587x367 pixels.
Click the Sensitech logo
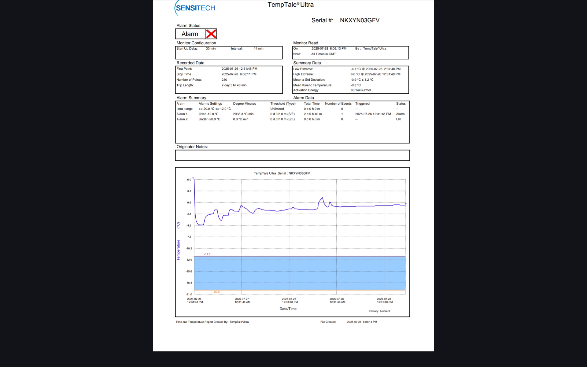click(195, 8)
